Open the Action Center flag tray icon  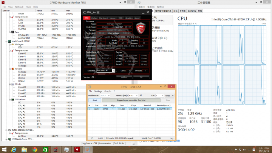click(236, 150)
